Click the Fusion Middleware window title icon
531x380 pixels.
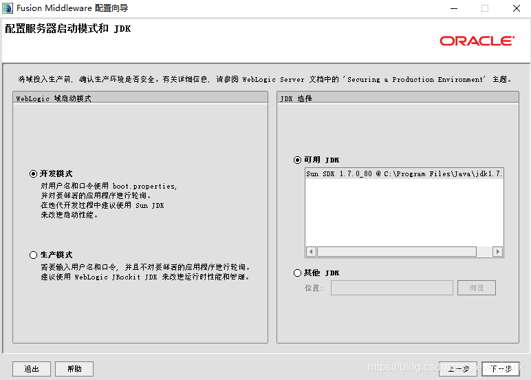point(8,8)
